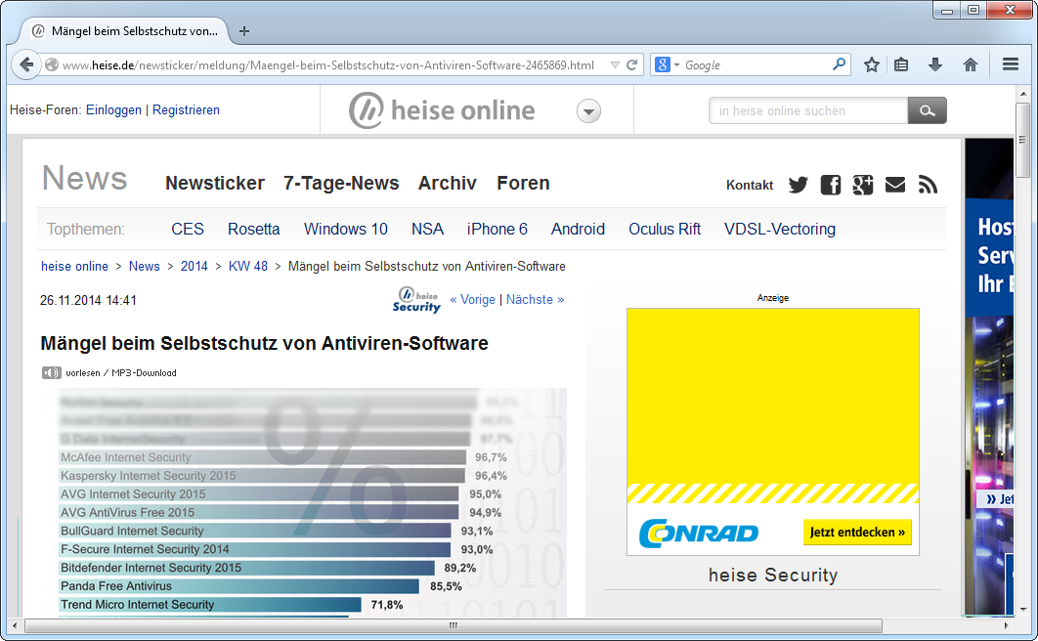The width and height of the screenshot is (1038, 641).
Task: Click Jetzt entdecken in the Conrad ad
Action: [857, 532]
